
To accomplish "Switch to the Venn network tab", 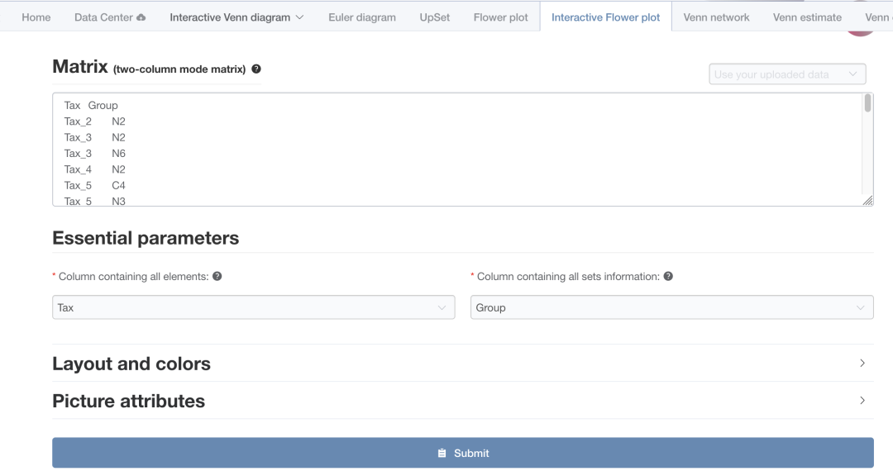I will click(x=716, y=17).
